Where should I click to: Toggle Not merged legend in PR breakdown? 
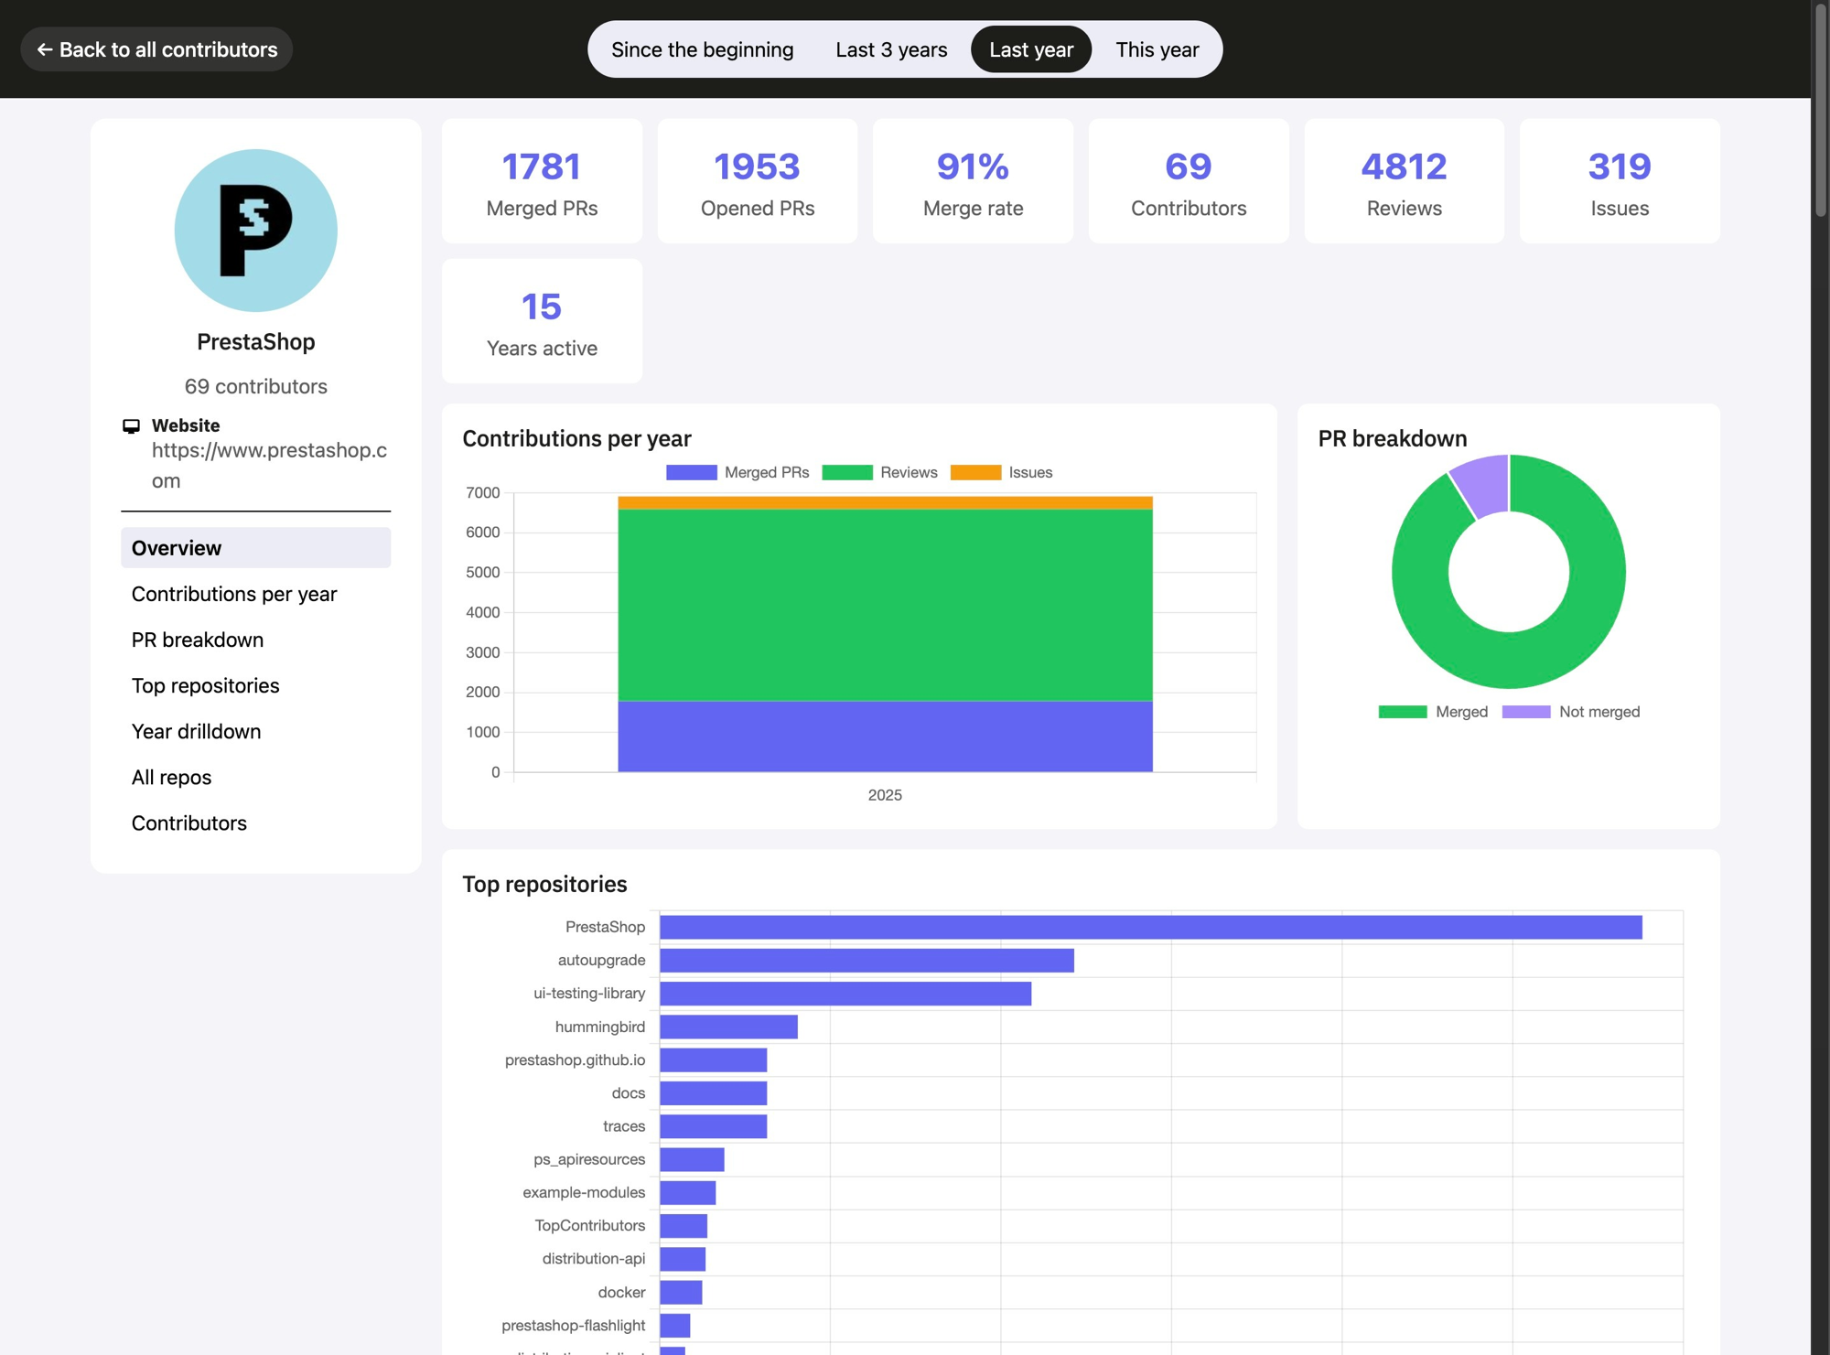click(x=1526, y=712)
